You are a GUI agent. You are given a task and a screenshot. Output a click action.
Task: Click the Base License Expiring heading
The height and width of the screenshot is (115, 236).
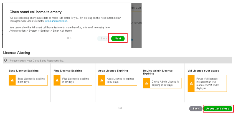24,71
